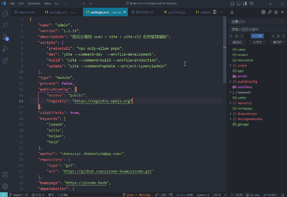Click Spaces: 4 indentation setting

coord(203,195)
